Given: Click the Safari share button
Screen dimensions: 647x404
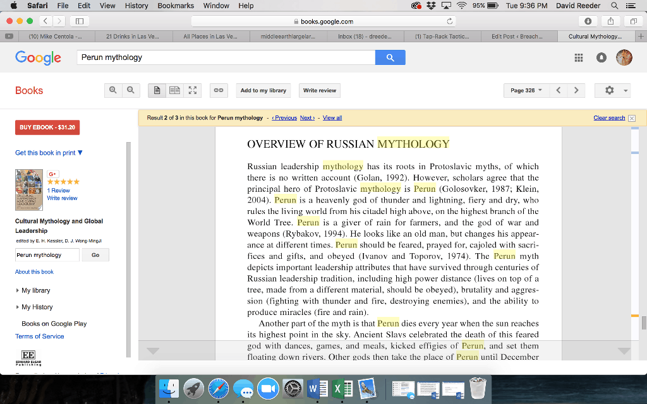Looking at the screenshot, I should 611,21.
